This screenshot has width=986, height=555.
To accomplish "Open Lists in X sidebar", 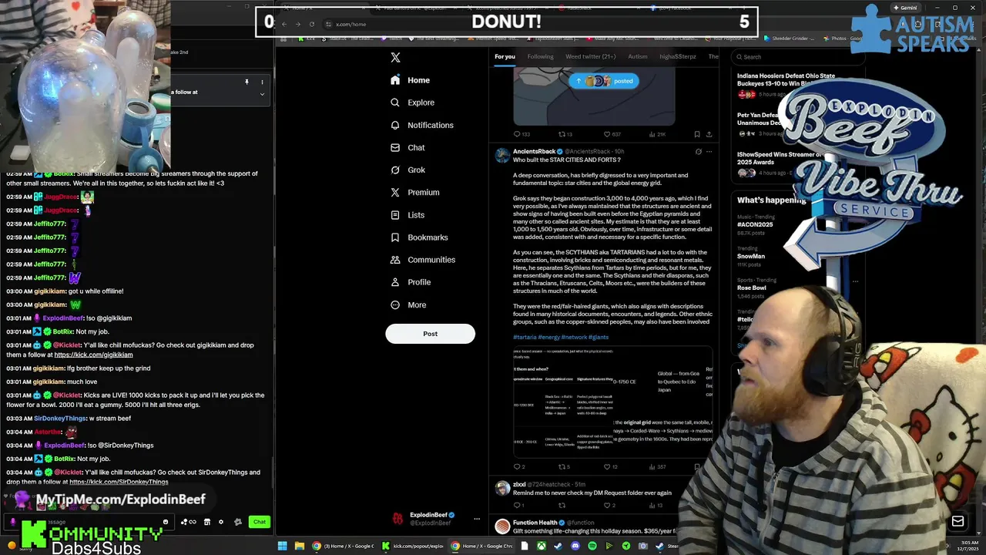I will (407, 215).
